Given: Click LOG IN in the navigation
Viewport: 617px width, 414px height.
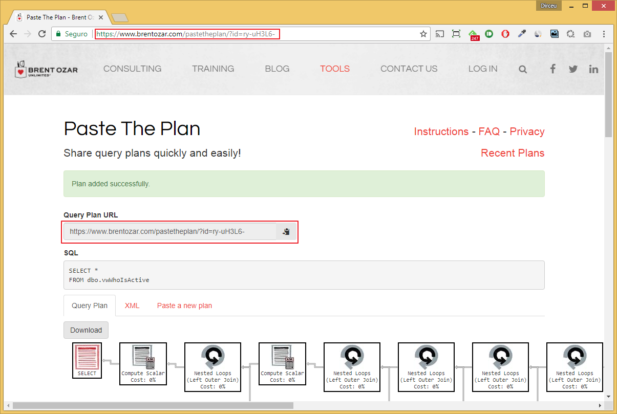Looking at the screenshot, I should [483, 69].
